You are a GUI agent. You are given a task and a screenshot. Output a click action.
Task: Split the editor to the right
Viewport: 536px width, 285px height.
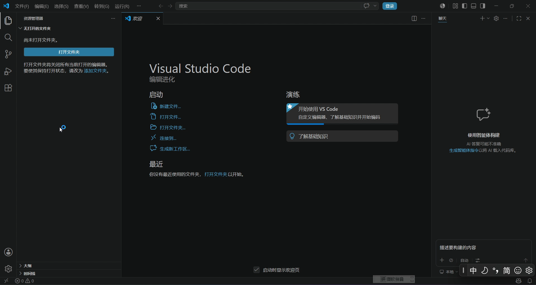click(x=414, y=18)
